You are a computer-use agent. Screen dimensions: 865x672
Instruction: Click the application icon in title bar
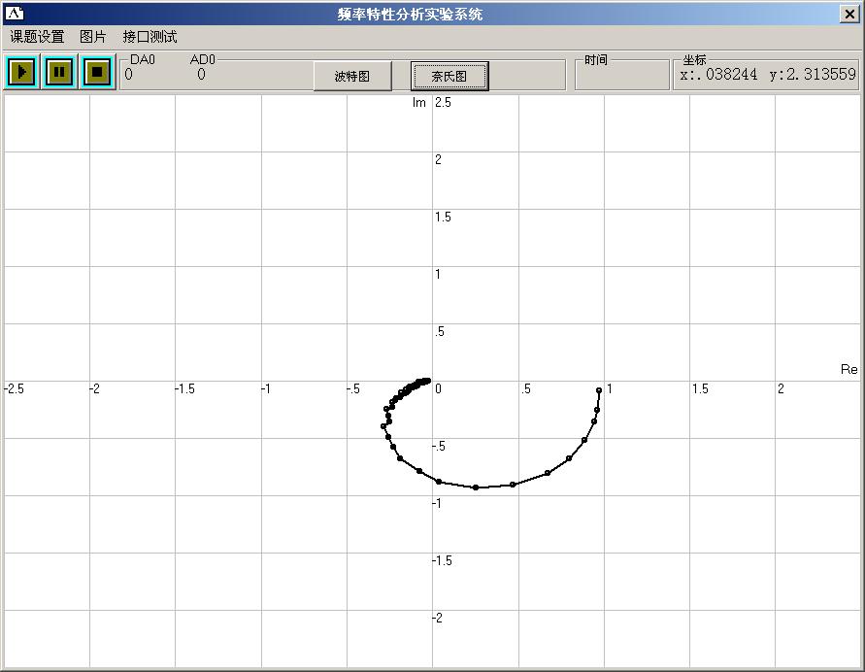pos(15,13)
